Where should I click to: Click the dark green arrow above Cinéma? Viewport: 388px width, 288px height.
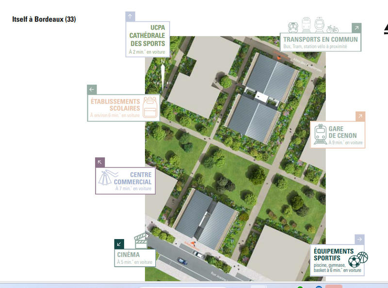click(119, 244)
